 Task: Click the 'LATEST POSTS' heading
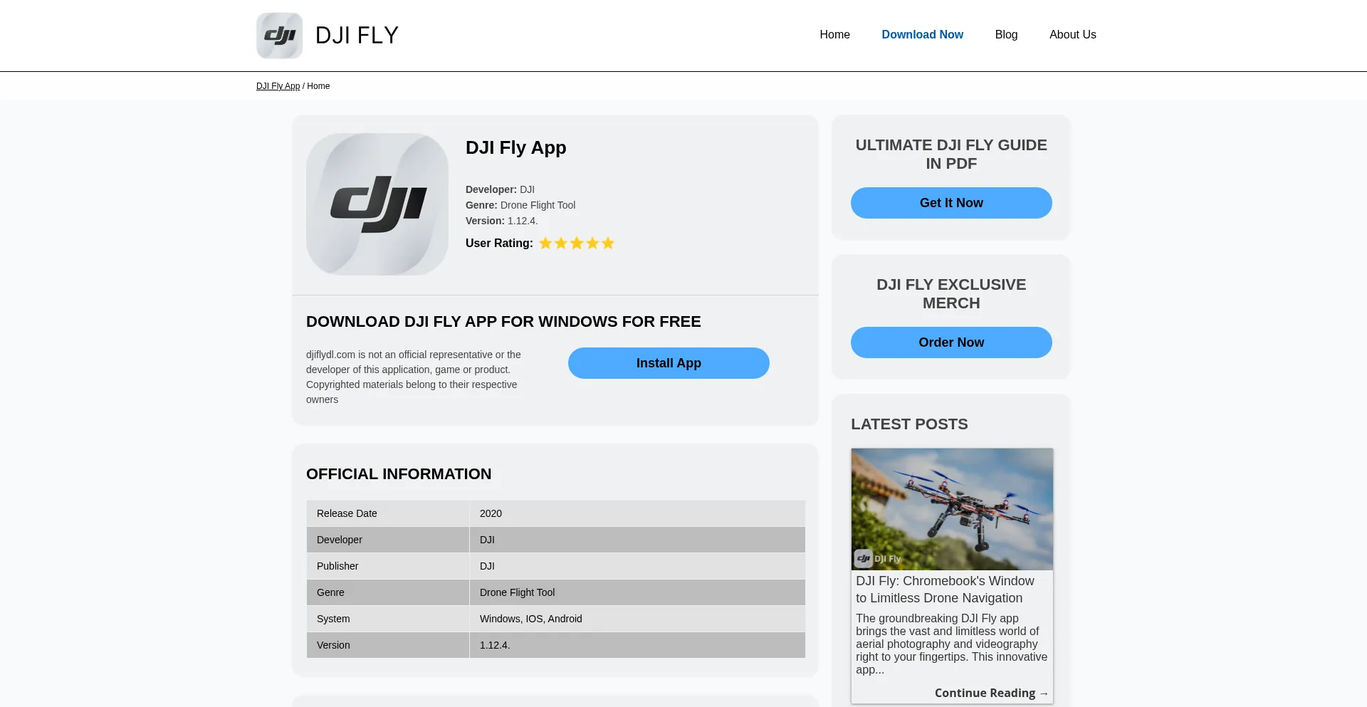(909, 424)
